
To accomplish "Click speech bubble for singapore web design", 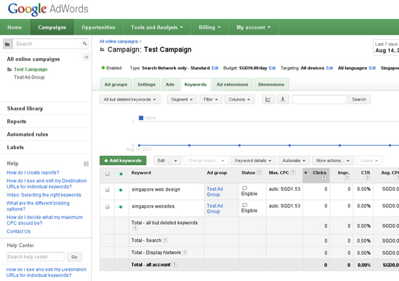I will (245, 188).
